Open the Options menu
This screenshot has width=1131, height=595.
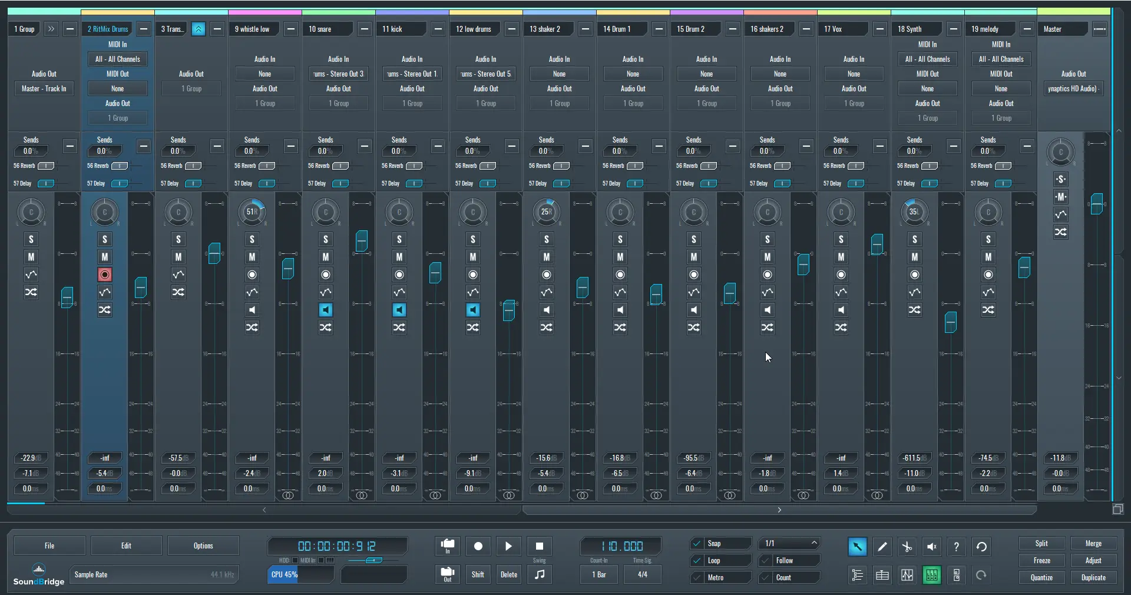point(203,546)
